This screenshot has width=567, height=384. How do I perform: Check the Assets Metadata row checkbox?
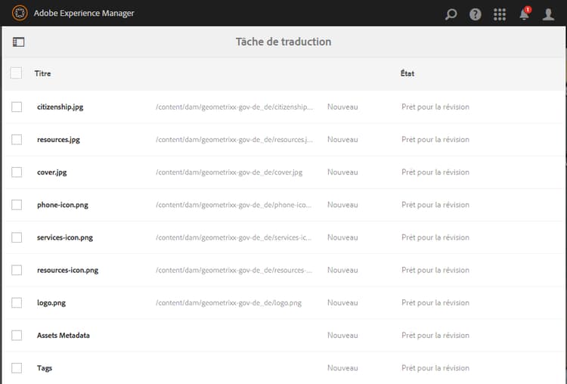(x=17, y=336)
